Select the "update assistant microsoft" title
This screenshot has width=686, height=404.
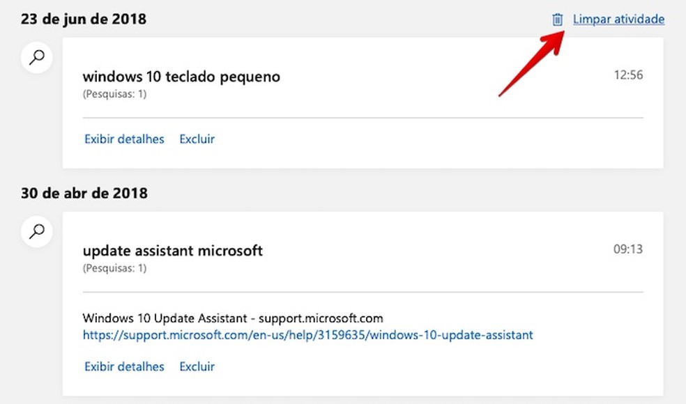coord(173,250)
